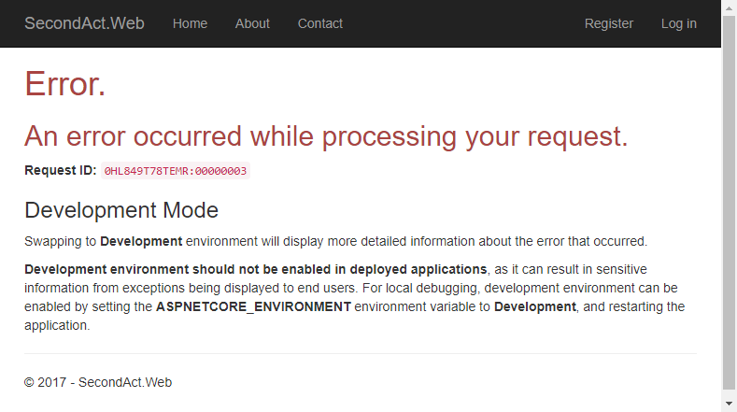The image size is (737, 412).
Task: Click bold "Development" after "environment variable to"
Action: [x=535, y=306]
